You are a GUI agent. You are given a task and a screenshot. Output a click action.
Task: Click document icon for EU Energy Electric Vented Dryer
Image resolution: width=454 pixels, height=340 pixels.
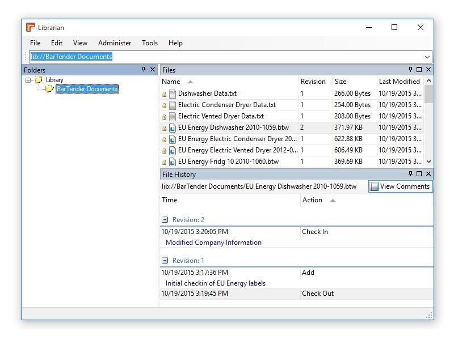coord(173,150)
